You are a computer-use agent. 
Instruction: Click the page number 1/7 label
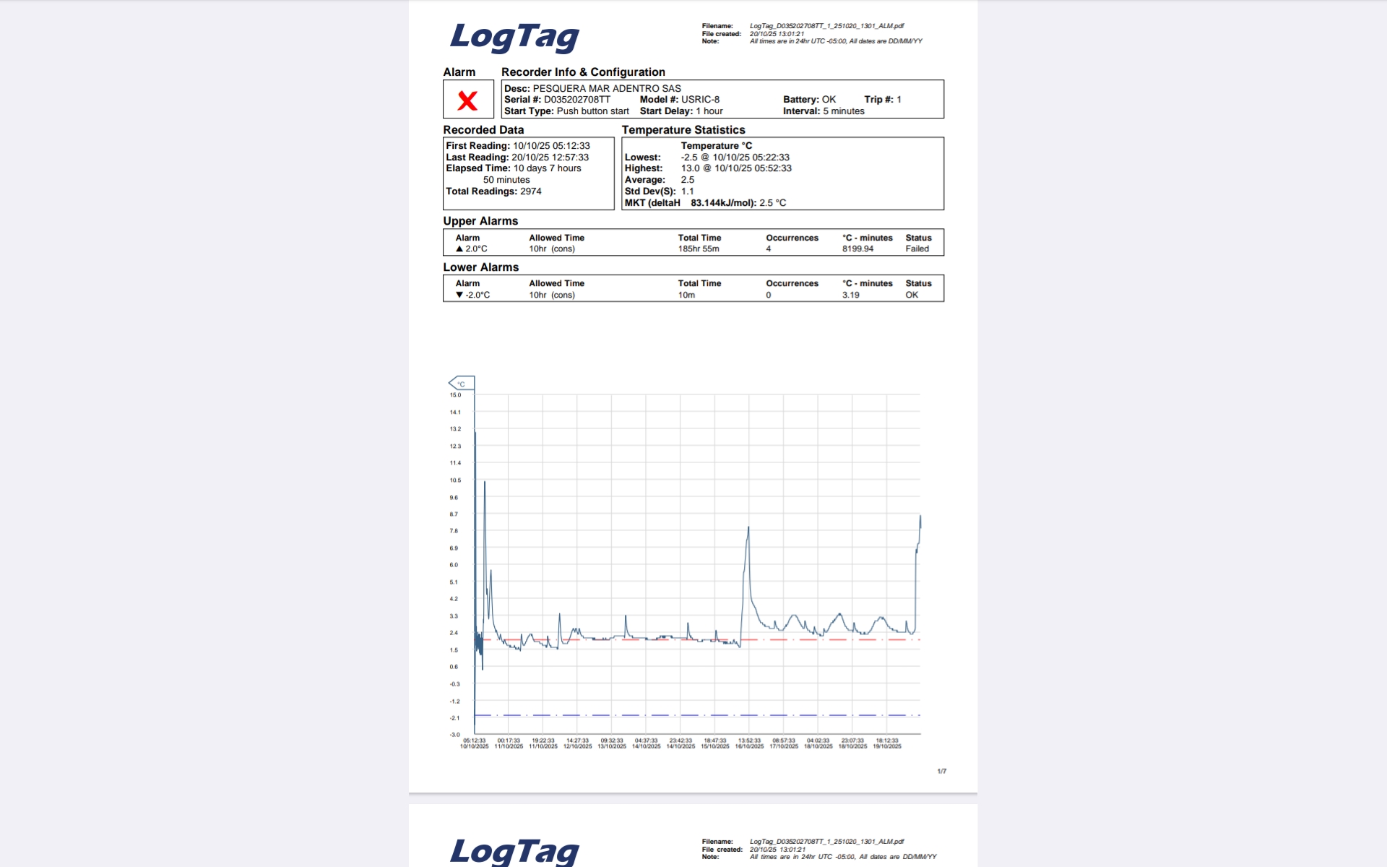(x=941, y=772)
